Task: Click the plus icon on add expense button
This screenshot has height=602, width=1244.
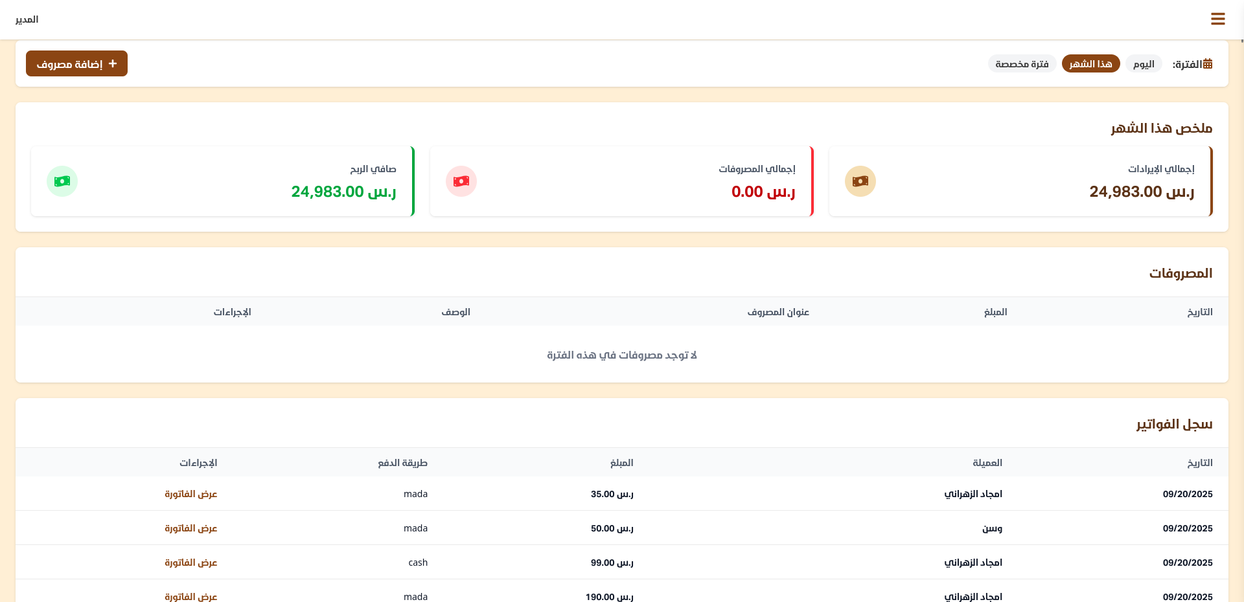Action: (x=113, y=63)
